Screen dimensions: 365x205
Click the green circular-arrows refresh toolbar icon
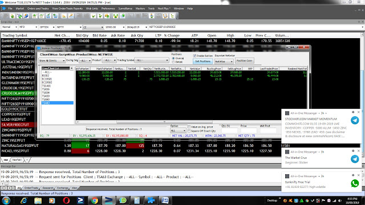(19, 16)
